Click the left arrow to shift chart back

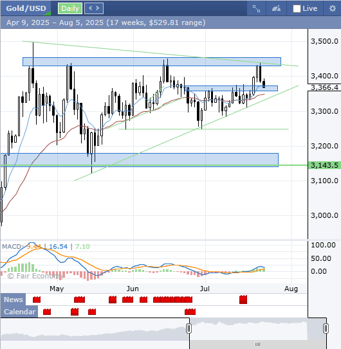90,8
